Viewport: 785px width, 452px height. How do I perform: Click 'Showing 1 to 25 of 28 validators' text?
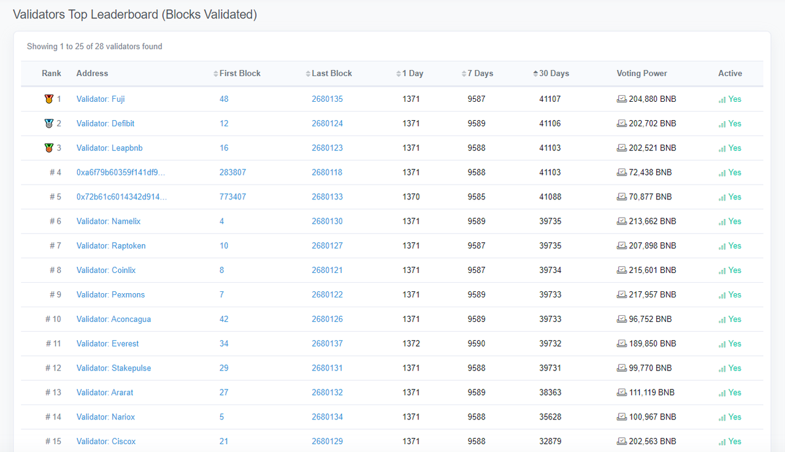[94, 47]
